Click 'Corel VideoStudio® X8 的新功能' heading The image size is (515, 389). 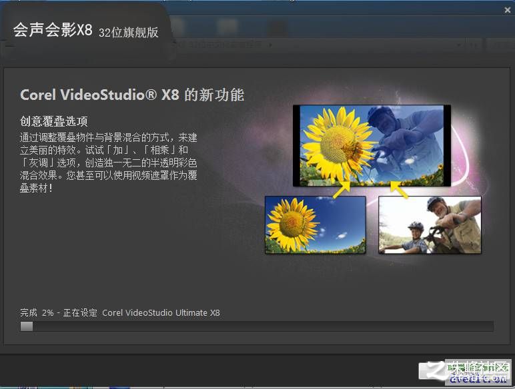pos(132,95)
